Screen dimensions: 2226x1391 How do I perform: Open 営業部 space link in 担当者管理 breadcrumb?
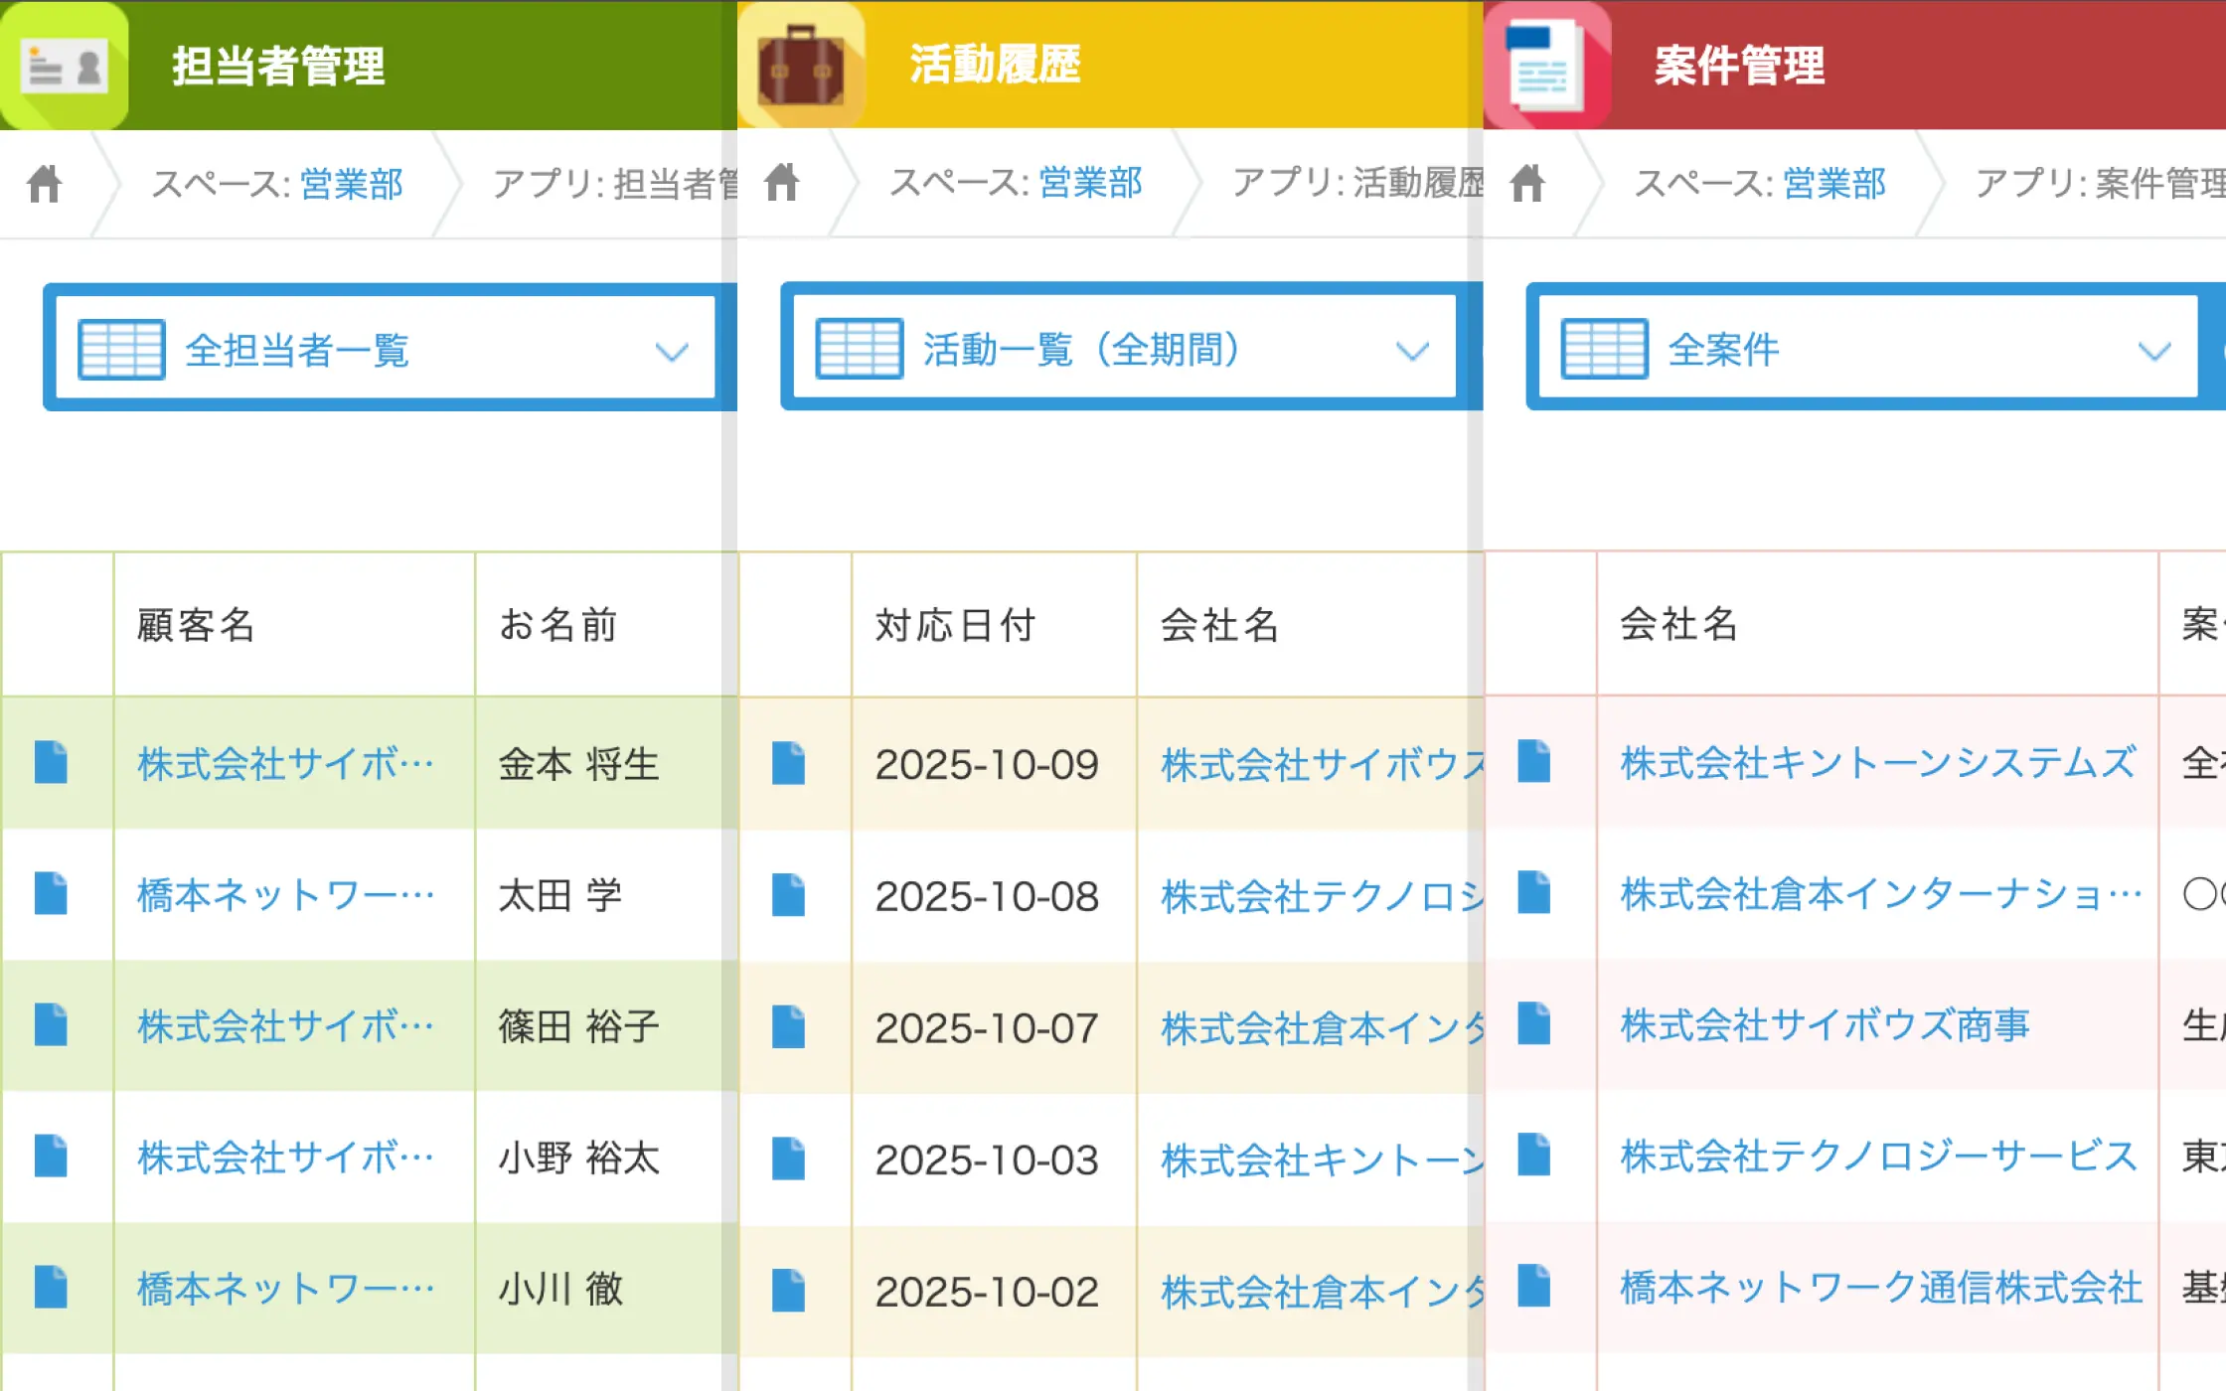coord(351,184)
